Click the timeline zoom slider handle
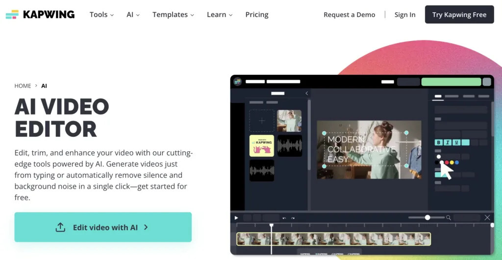The height and width of the screenshot is (260, 502). click(427, 217)
